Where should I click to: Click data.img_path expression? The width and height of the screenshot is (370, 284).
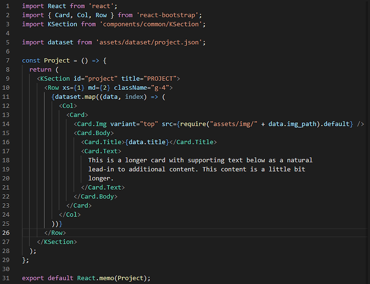tap(292, 124)
